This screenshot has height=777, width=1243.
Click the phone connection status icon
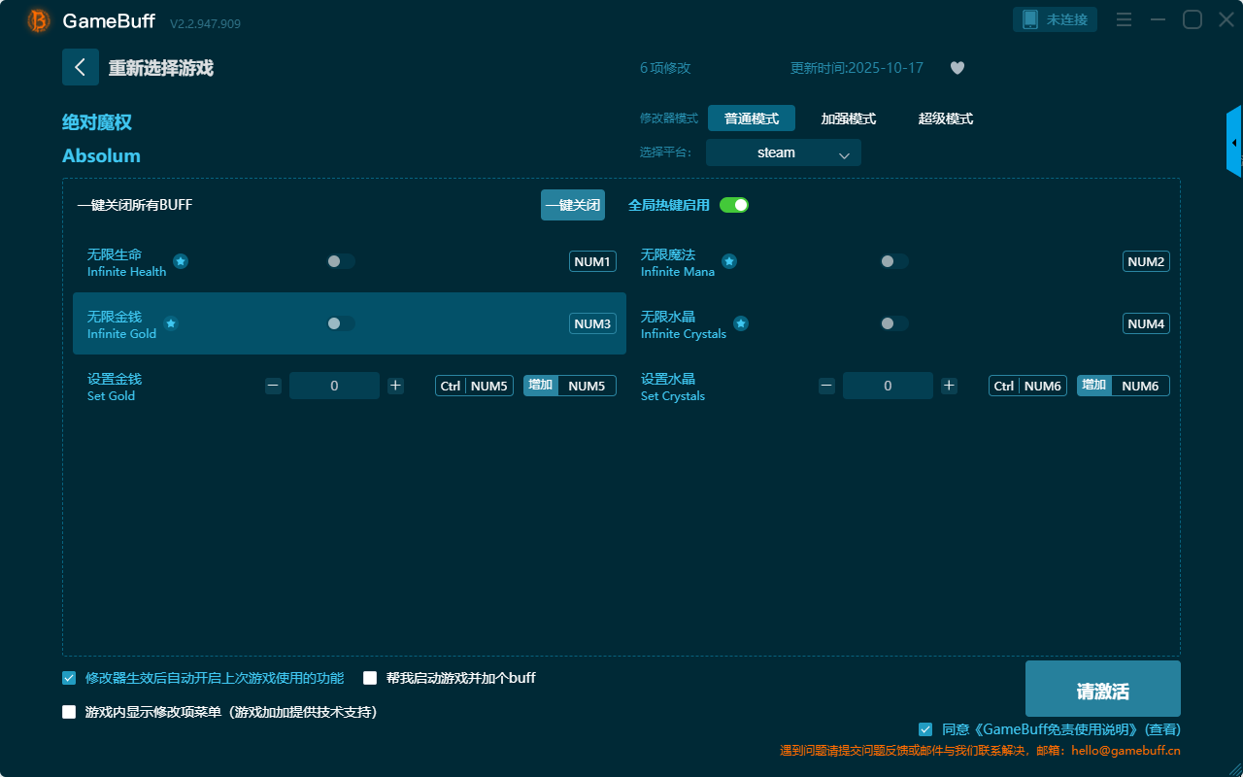[x=1030, y=19]
